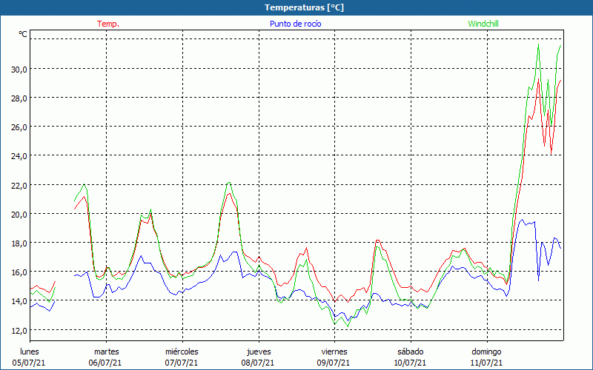This screenshot has width=593, height=370.
Task: Click the 24,0 y-axis value
Action: click(19, 156)
